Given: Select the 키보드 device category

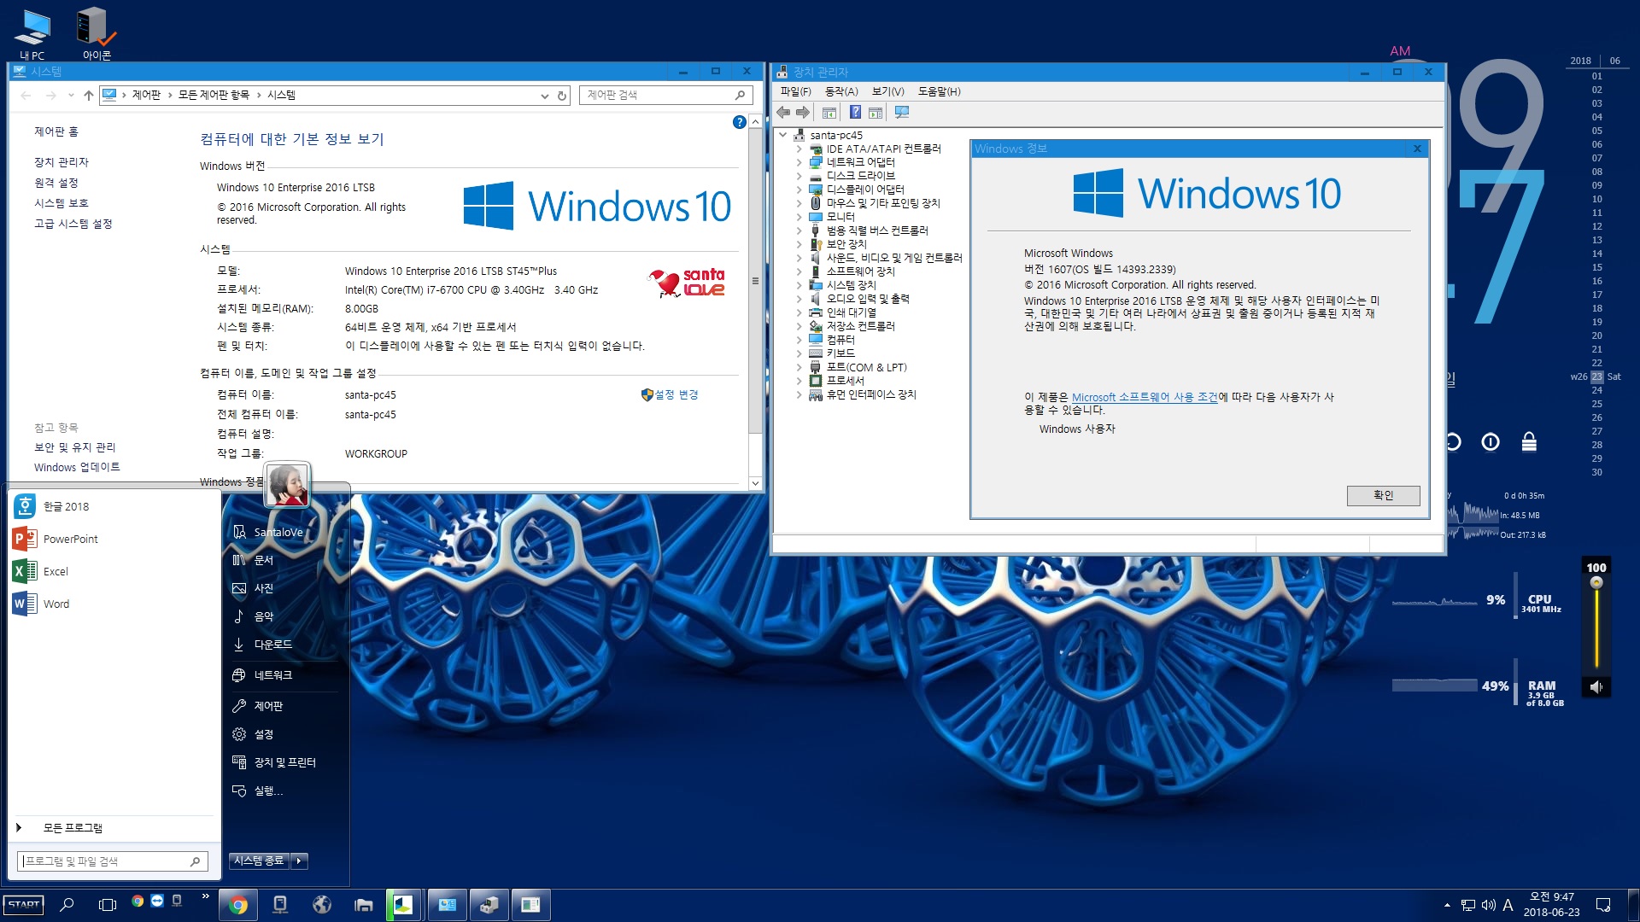Looking at the screenshot, I should 840,353.
